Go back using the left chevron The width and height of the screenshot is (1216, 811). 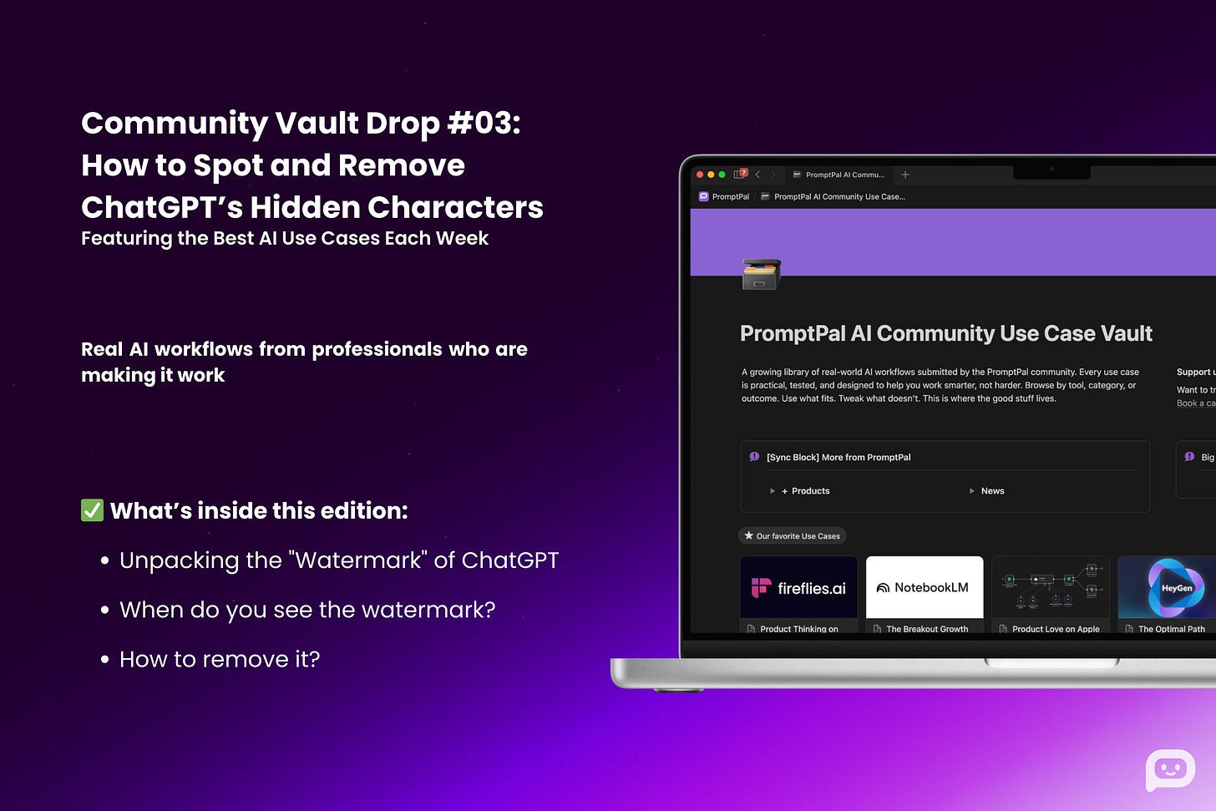point(757,175)
